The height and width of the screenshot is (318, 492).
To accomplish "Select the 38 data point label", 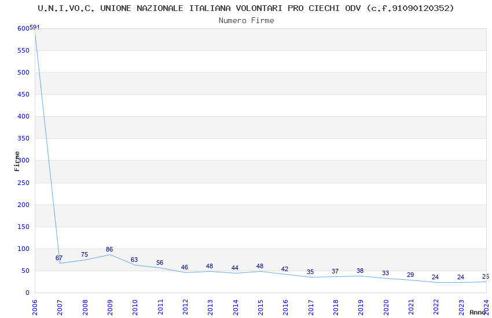I will [x=360, y=271].
